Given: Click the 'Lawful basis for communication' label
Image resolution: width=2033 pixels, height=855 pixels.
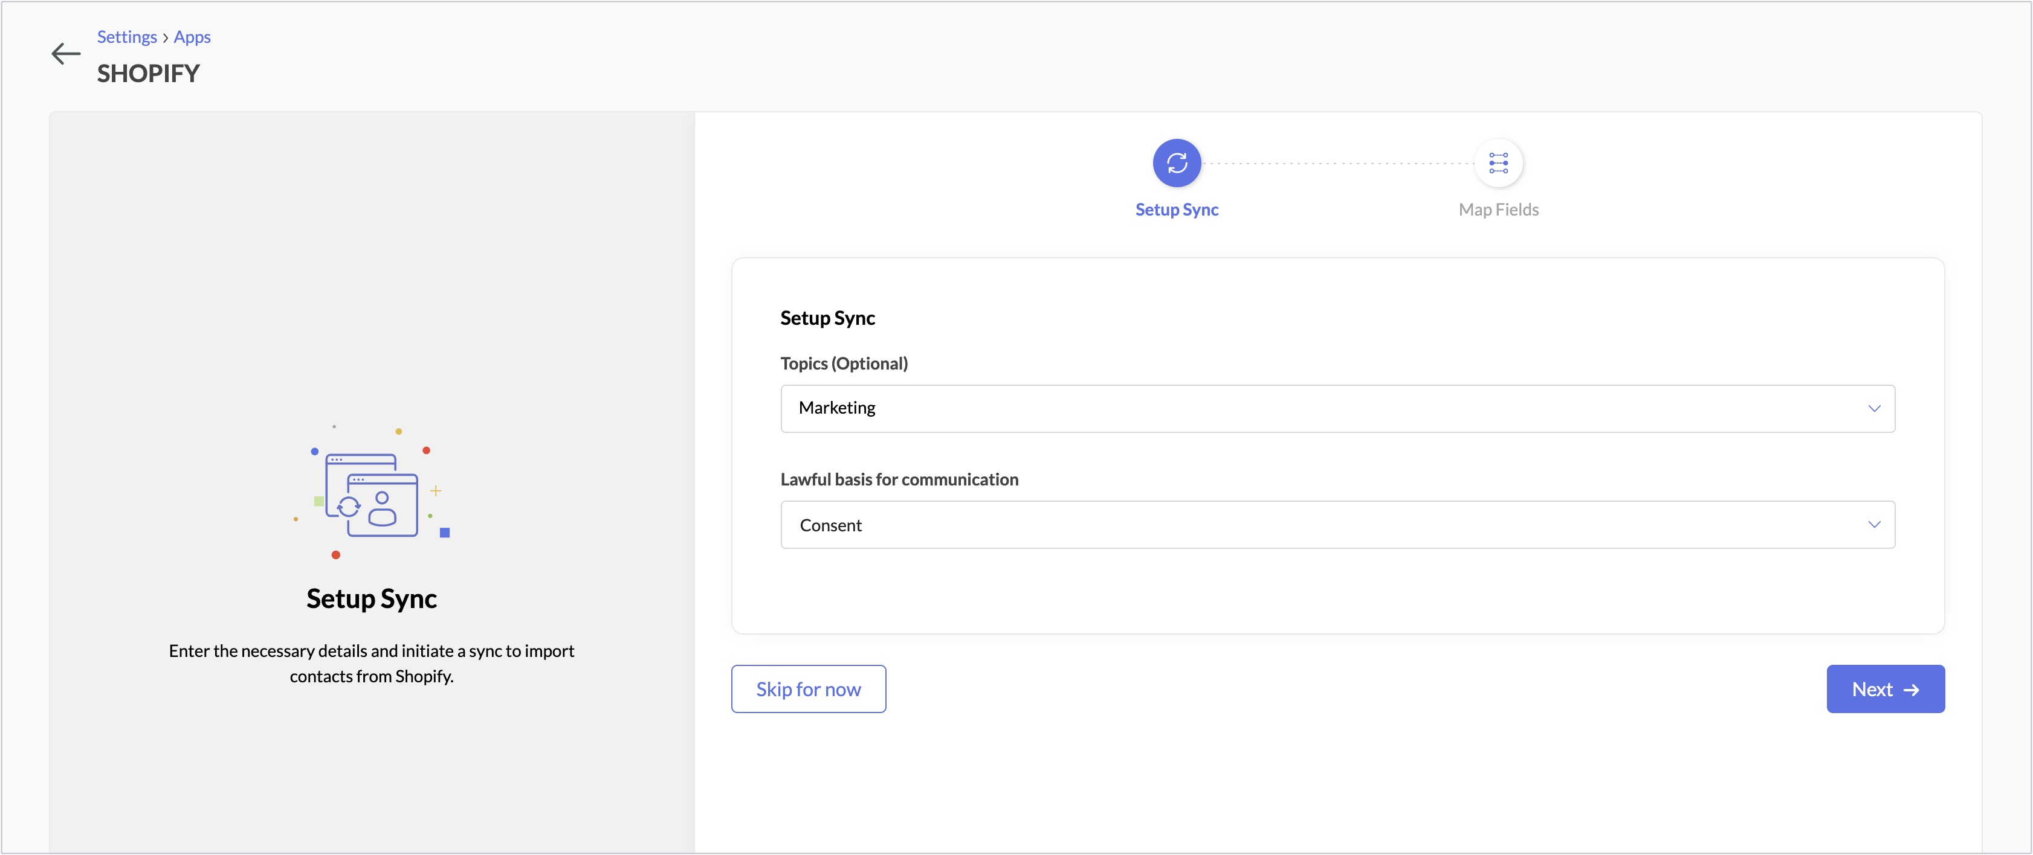Looking at the screenshot, I should click(x=899, y=479).
